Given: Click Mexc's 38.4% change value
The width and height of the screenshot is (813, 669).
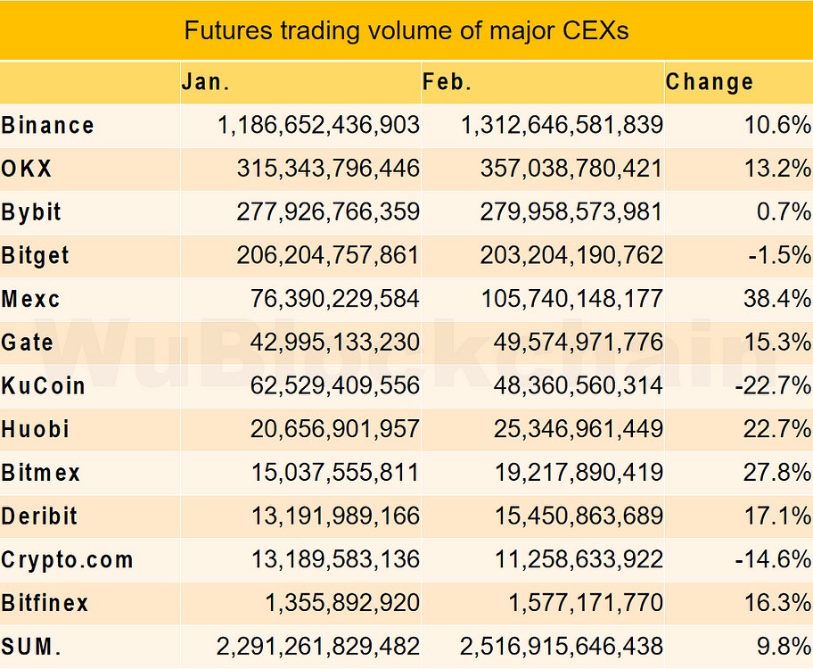Looking at the screenshot, I should [x=776, y=299].
